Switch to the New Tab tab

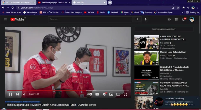pyautogui.click(x=89, y=2)
